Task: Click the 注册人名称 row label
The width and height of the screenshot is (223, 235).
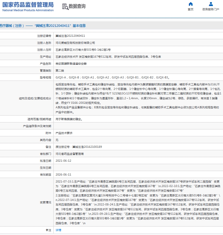Action: coord(44,43)
